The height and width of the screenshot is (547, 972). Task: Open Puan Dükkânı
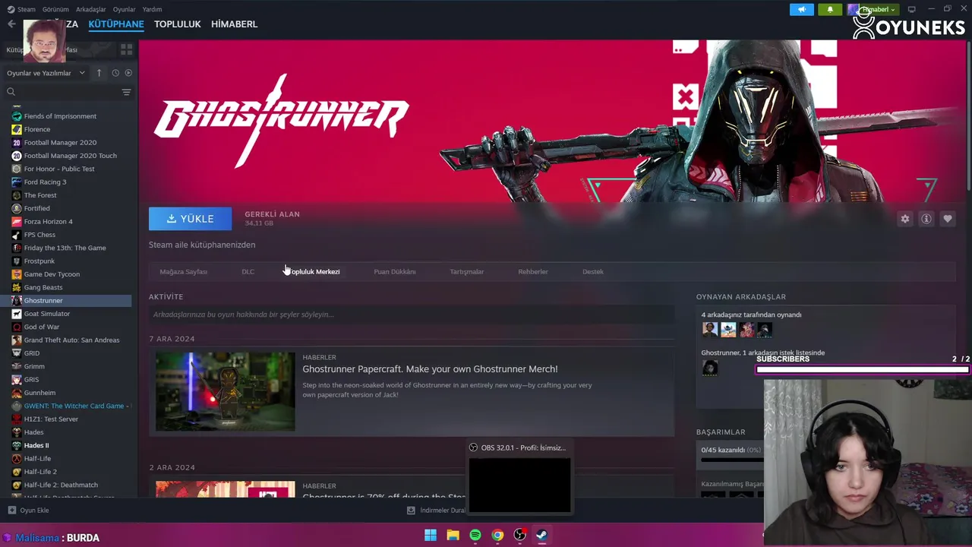(x=395, y=271)
